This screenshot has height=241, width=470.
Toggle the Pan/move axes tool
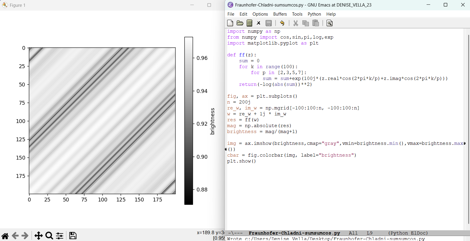coord(38,235)
